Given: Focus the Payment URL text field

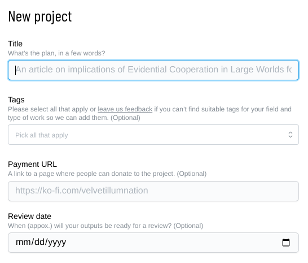Looking at the screenshot, I should 153,191.
